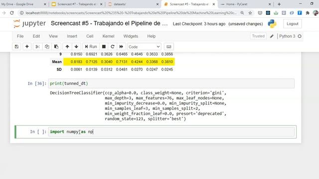The image size is (319, 179).
Task: Copy selected cells with the toolbar icon
Action: click(47, 47)
